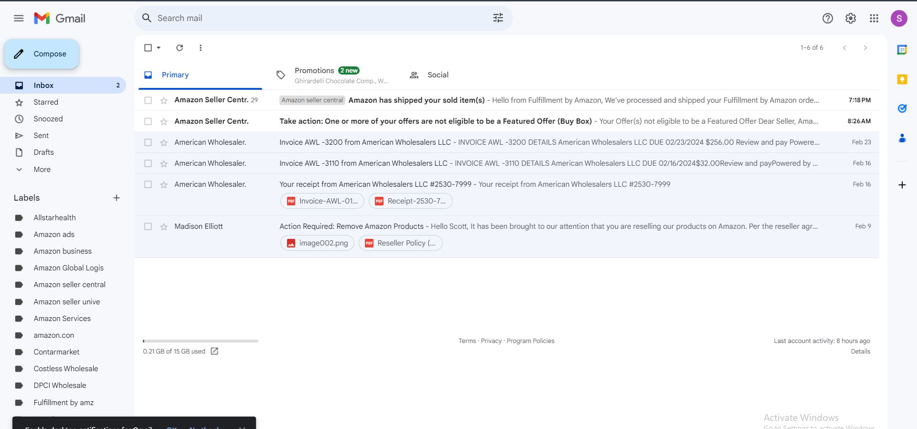Open the image002.png attachment
Screen dimensions: 917x429
(318, 243)
